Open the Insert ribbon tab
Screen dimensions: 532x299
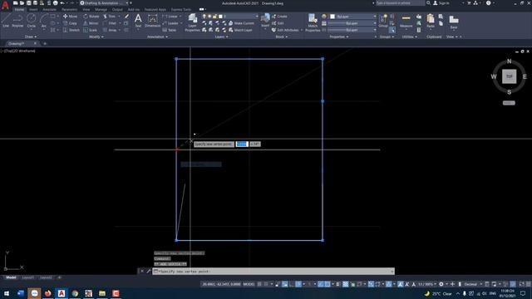pyautogui.click(x=33, y=9)
